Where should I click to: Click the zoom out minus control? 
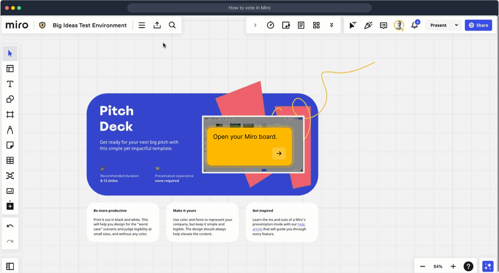(x=422, y=266)
